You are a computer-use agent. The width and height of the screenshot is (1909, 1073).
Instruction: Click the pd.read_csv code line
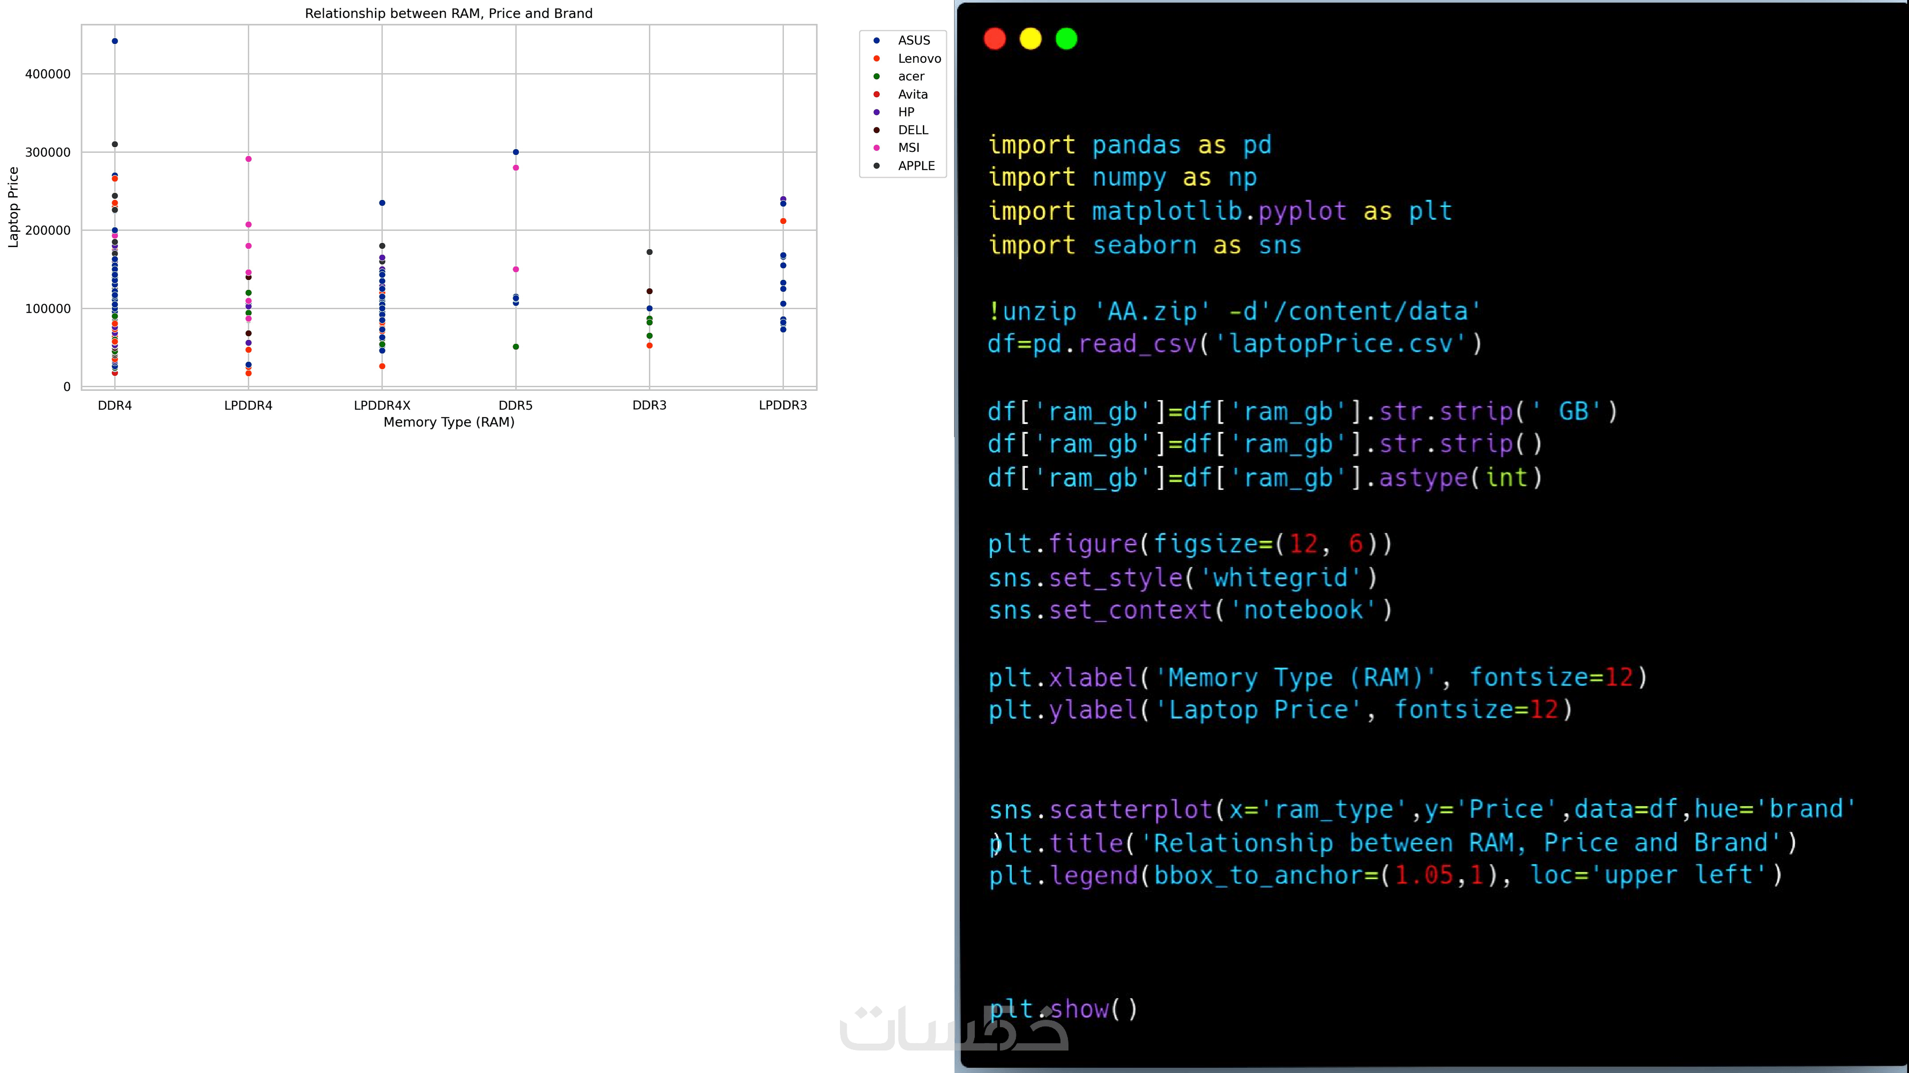[1234, 344]
